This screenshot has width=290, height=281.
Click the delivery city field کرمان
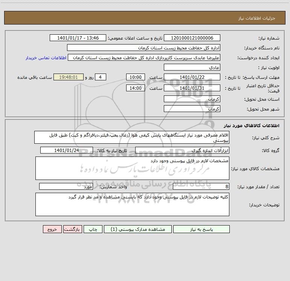point(192,109)
